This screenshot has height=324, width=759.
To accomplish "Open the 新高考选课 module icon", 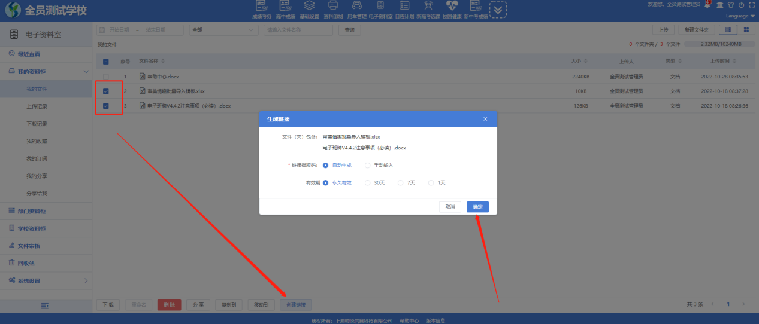I will [428, 6].
